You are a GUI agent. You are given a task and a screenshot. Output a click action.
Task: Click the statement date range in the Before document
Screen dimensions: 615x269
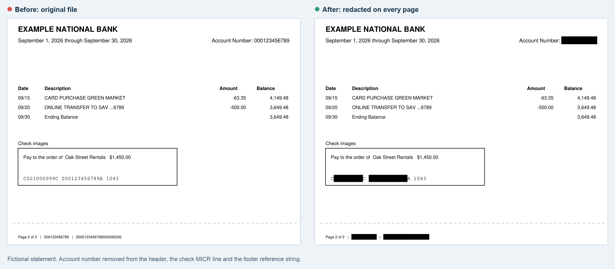pyautogui.click(x=75, y=41)
